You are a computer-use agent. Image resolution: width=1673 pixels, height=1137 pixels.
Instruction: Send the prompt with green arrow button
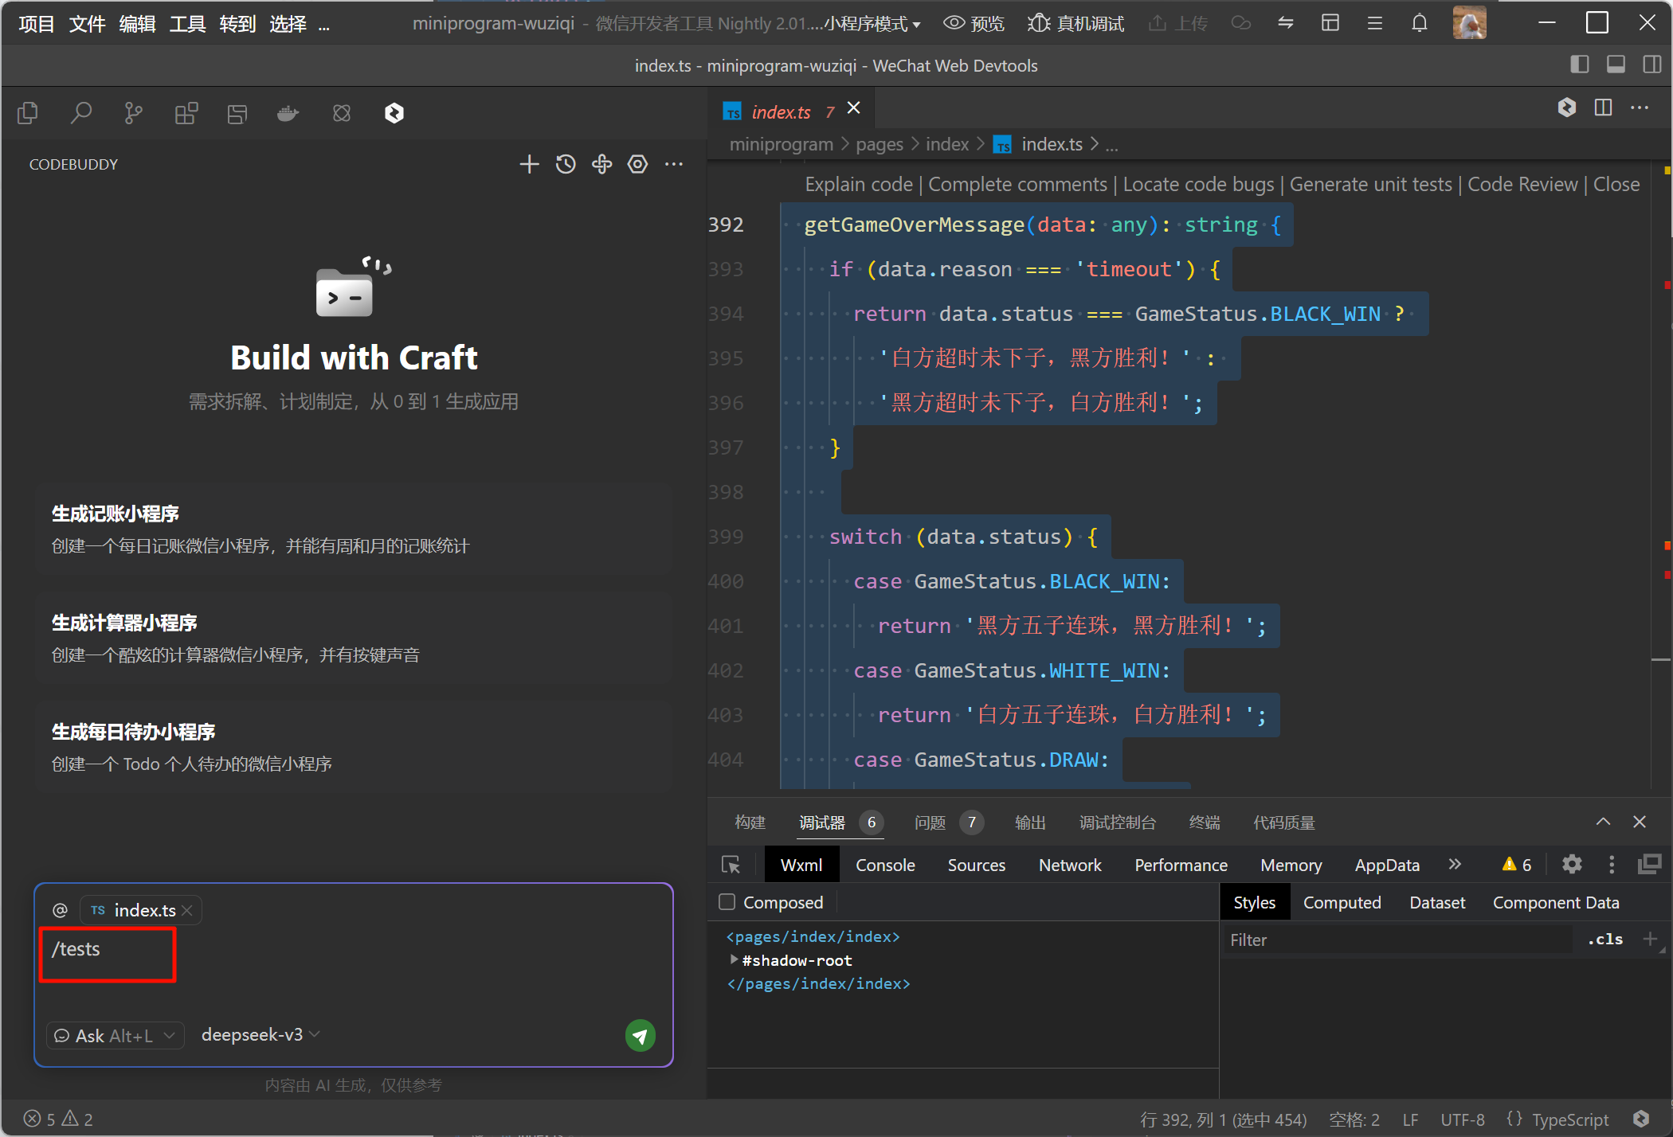pos(640,1036)
